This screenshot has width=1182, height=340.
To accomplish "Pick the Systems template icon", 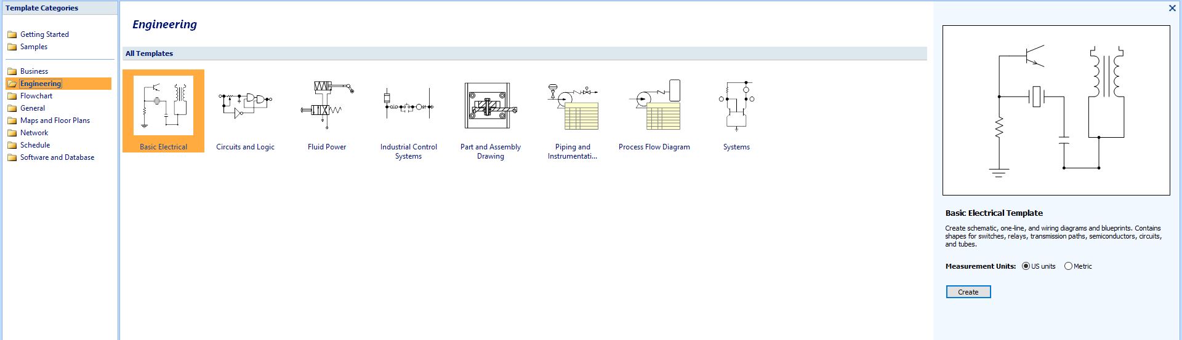I will pos(736,106).
